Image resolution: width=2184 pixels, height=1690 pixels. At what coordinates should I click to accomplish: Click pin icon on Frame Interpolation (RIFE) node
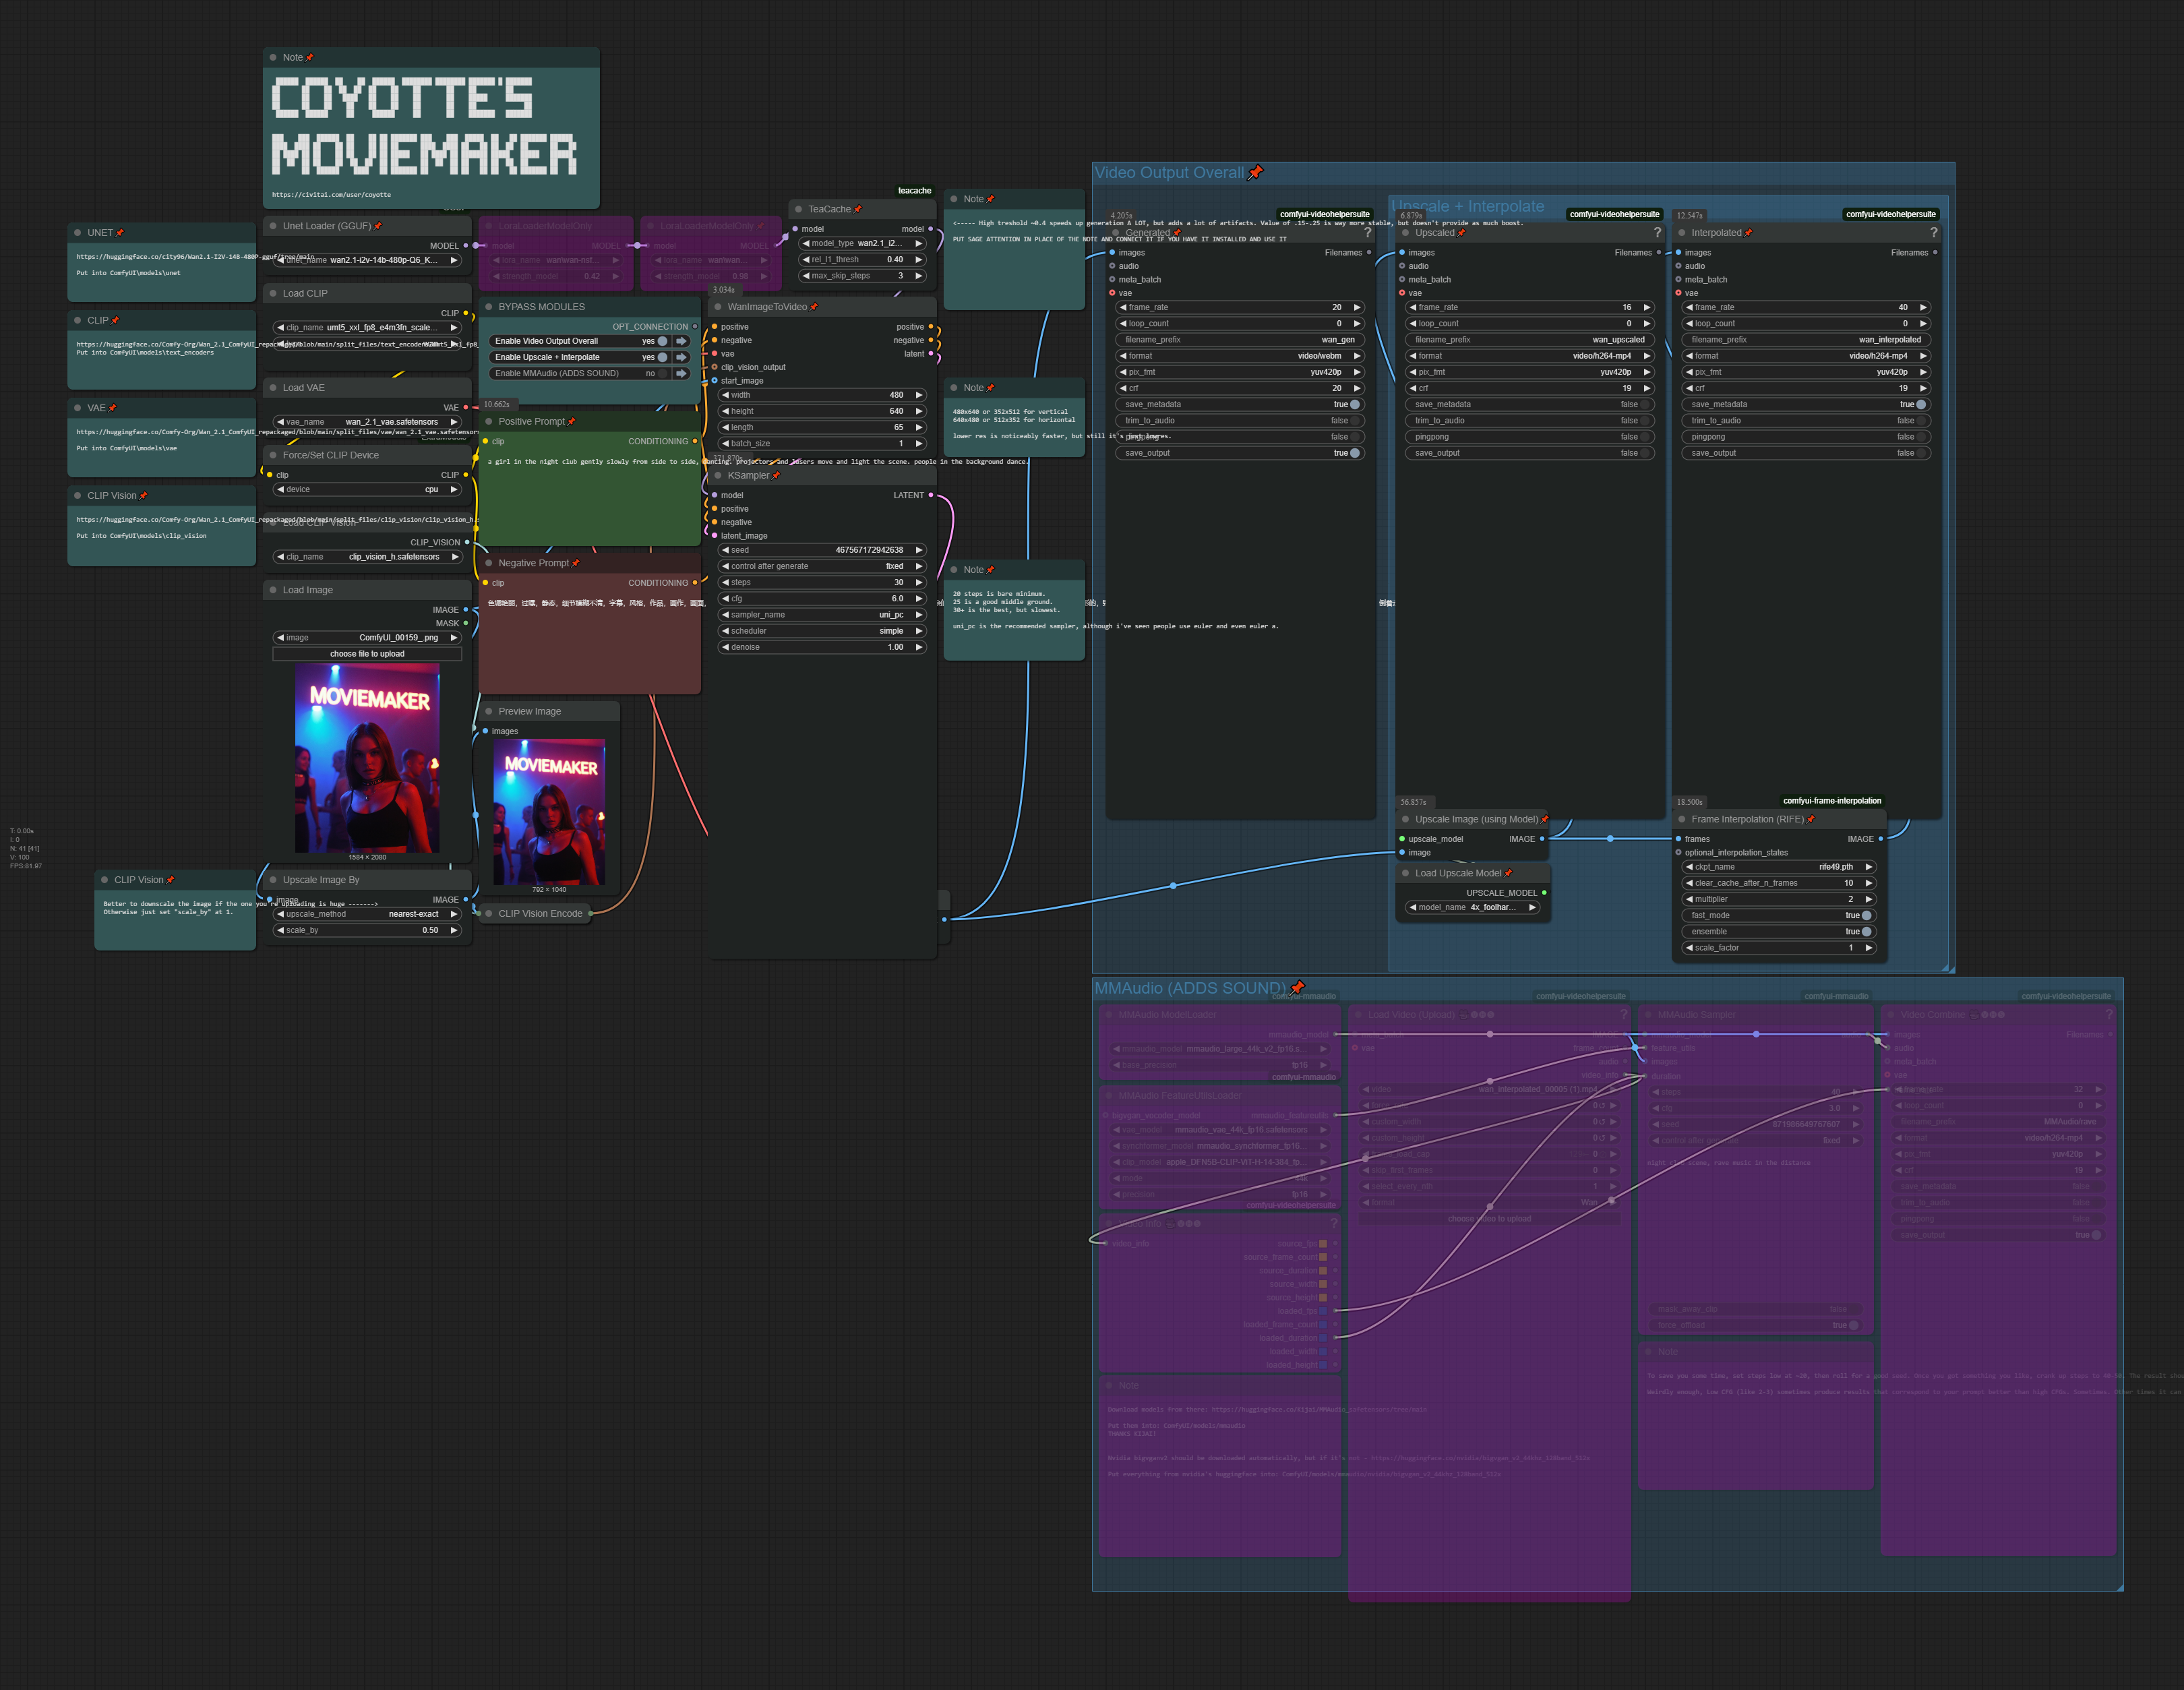(1810, 819)
